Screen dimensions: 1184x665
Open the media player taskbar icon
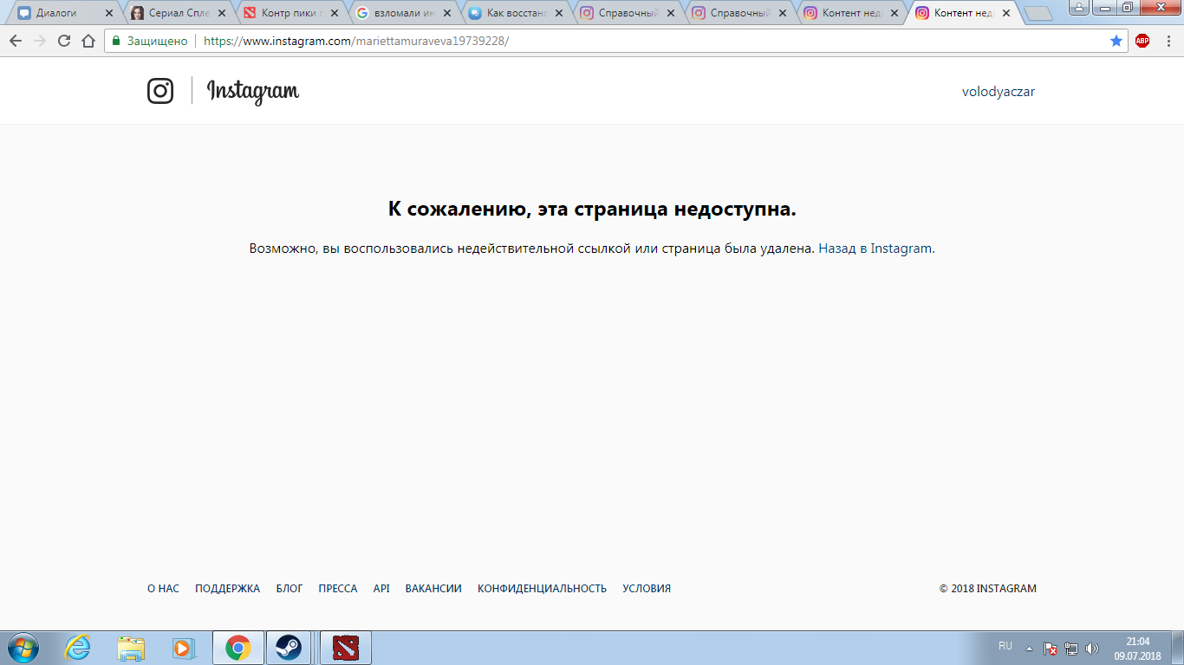pyautogui.click(x=185, y=648)
